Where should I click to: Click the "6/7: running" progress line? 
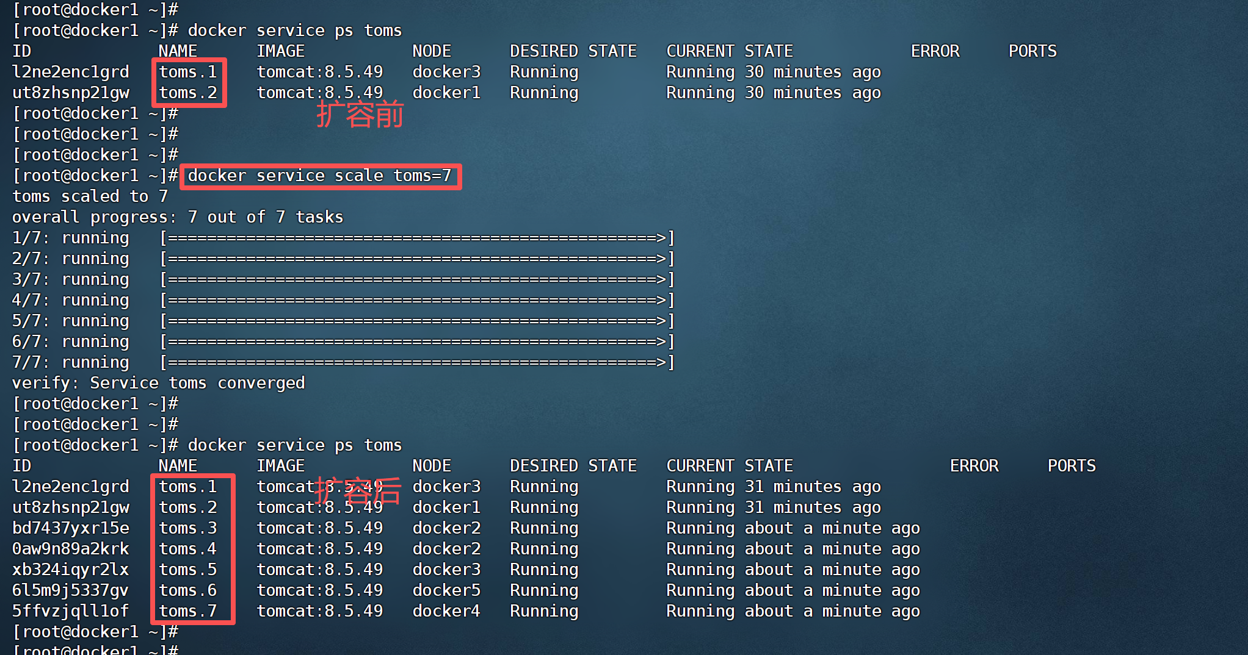coord(343,342)
